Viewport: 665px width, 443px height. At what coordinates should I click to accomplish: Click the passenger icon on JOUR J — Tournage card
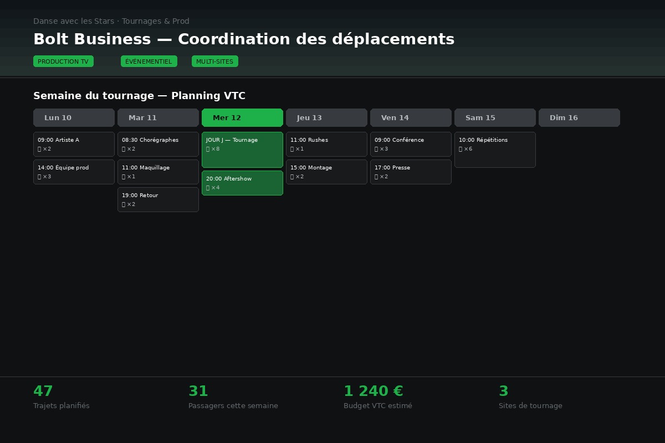pos(208,149)
